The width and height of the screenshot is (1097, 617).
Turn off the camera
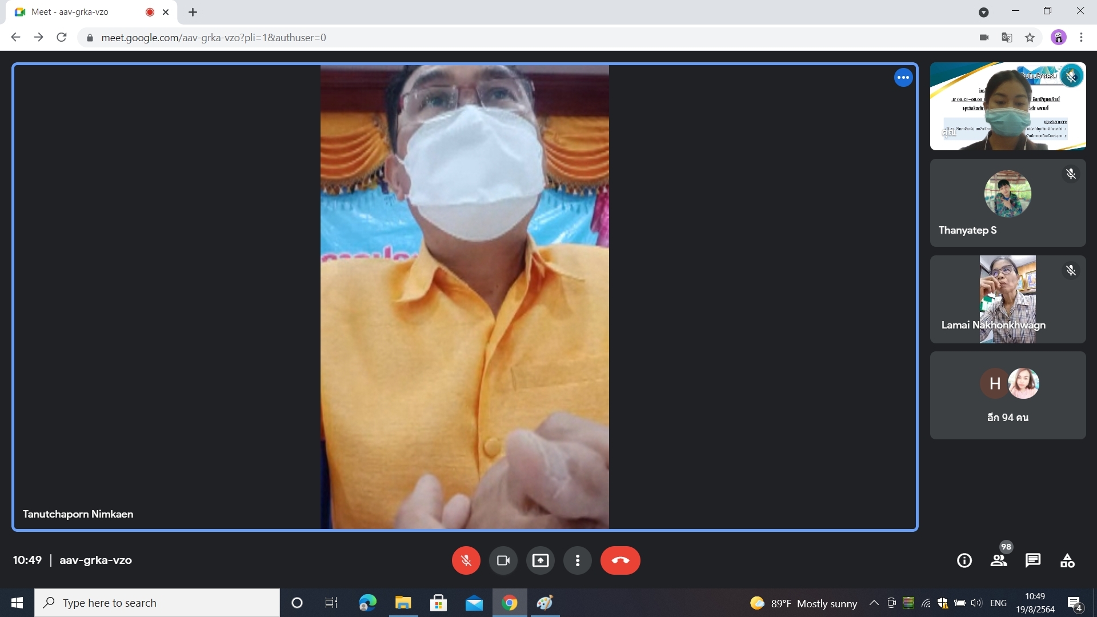[x=503, y=560]
